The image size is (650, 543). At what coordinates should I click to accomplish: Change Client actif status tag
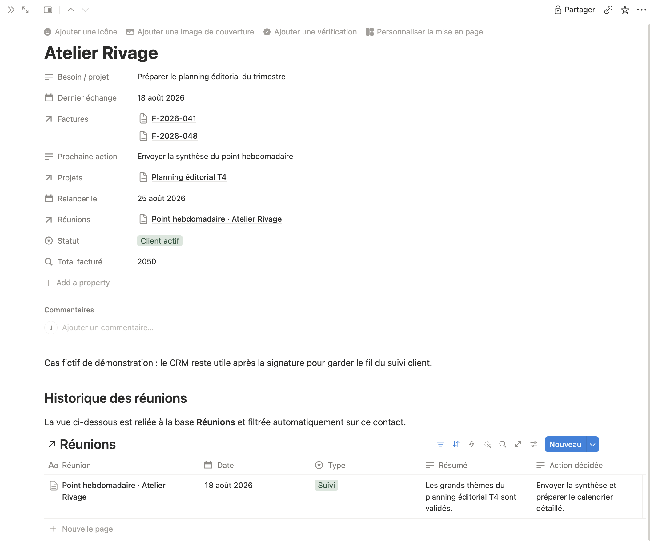pos(160,241)
